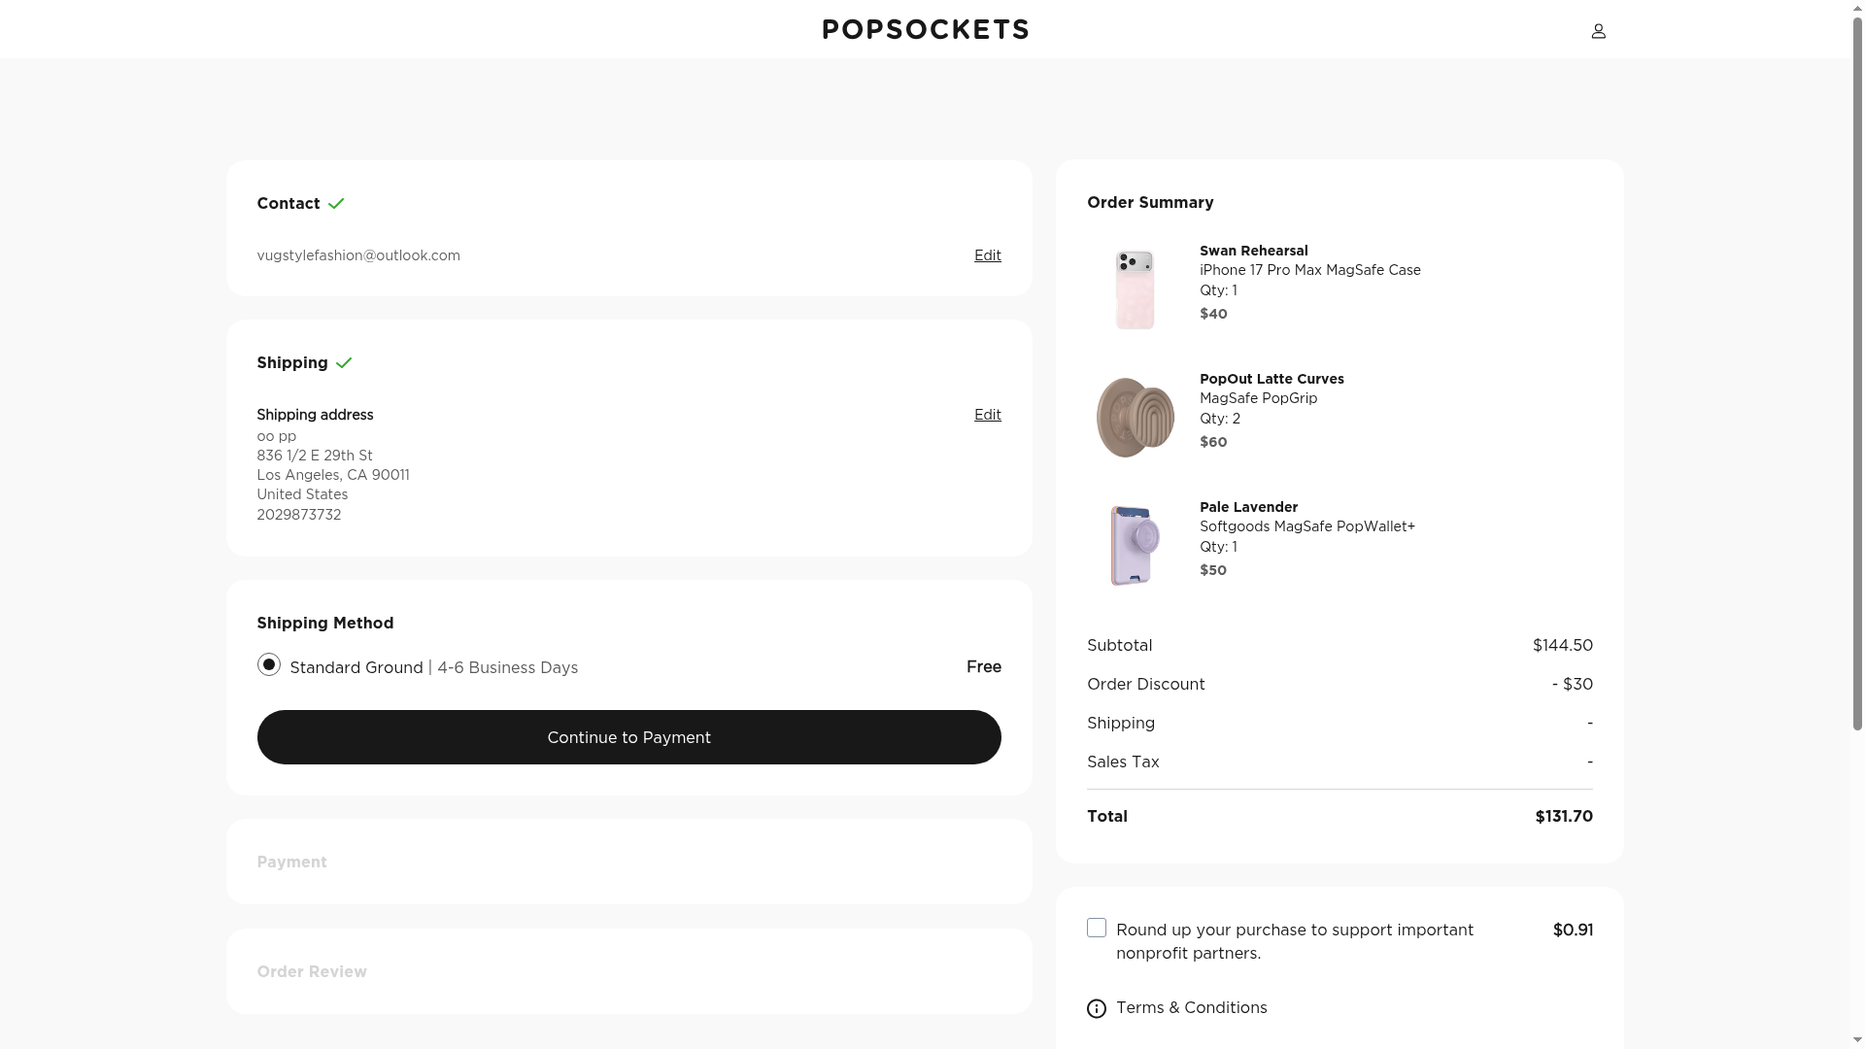1865x1049 pixels.
Task: Edit the contact email
Action: pos(987,255)
